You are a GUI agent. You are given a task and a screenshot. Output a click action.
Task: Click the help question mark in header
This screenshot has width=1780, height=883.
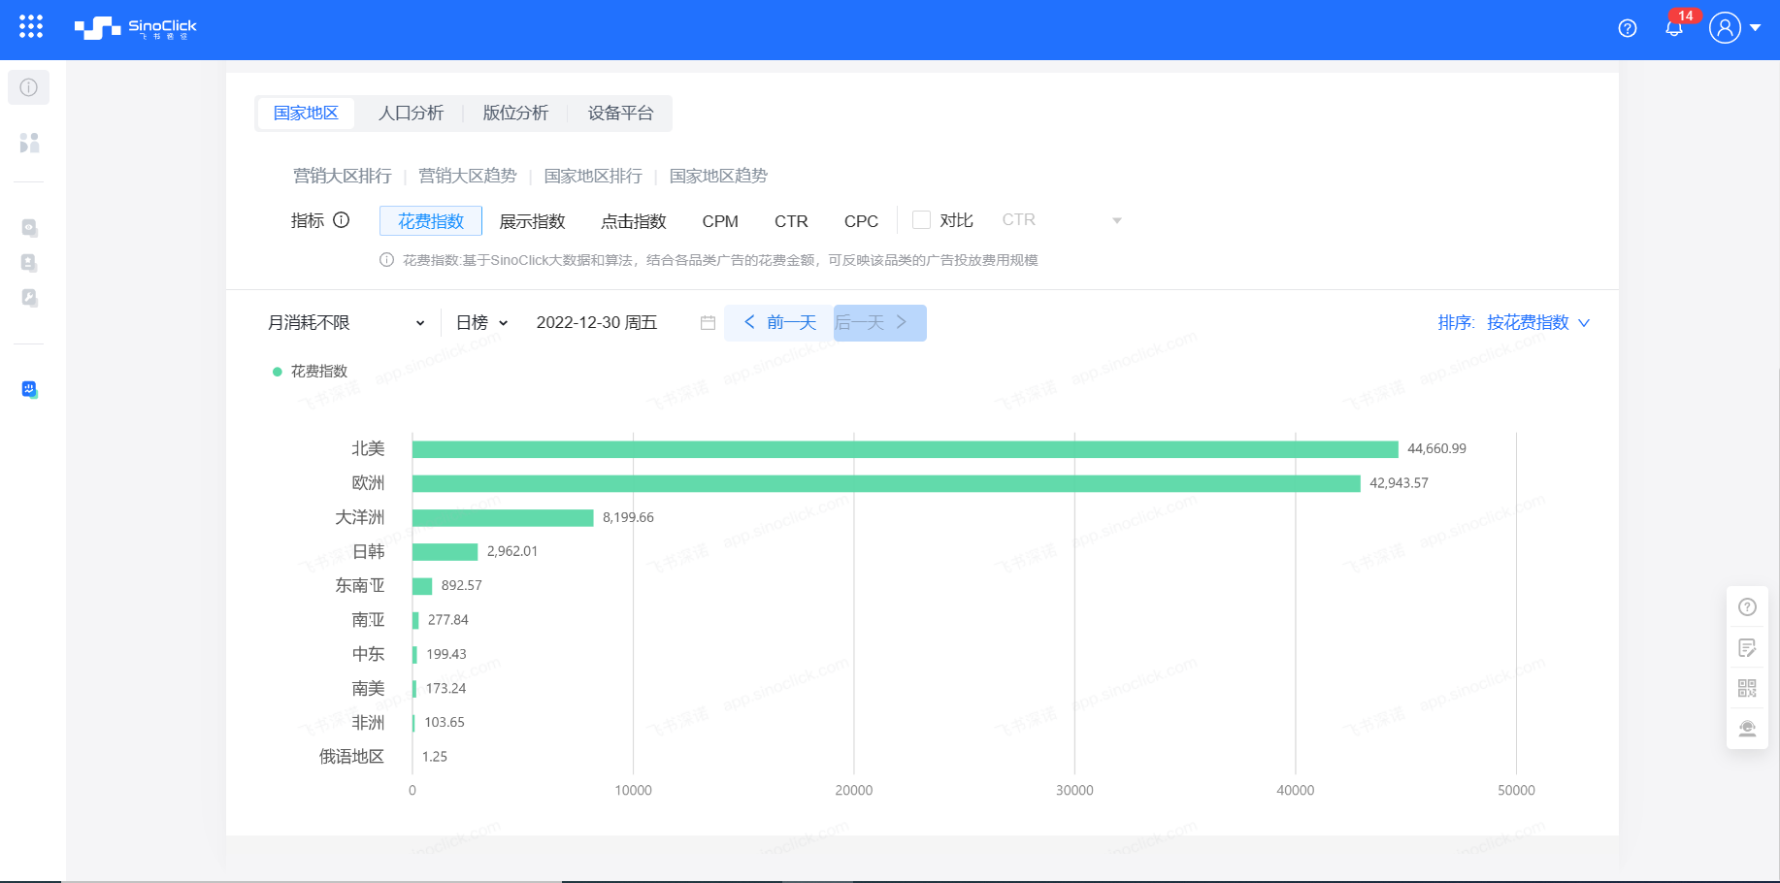[1628, 28]
